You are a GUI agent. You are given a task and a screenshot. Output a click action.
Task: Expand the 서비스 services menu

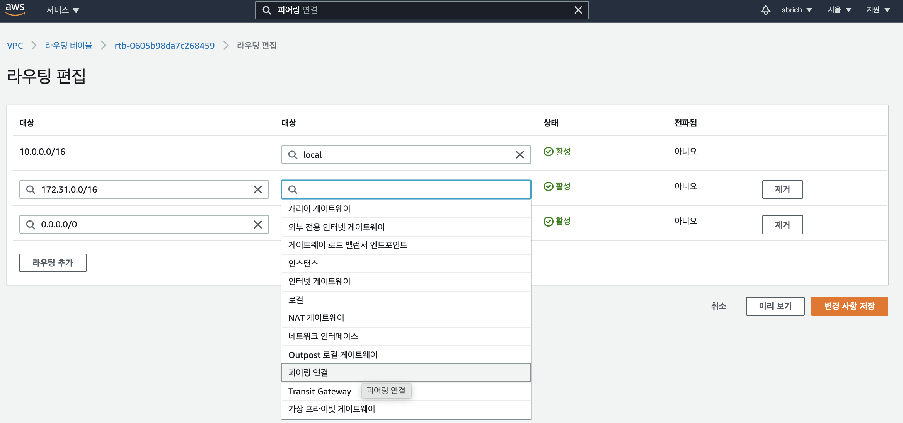pyautogui.click(x=63, y=10)
